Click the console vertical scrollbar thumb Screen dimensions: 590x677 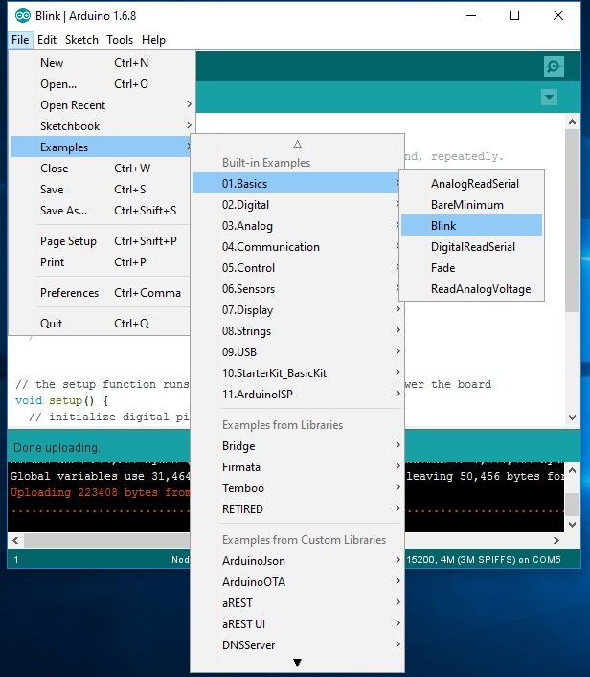[573, 505]
